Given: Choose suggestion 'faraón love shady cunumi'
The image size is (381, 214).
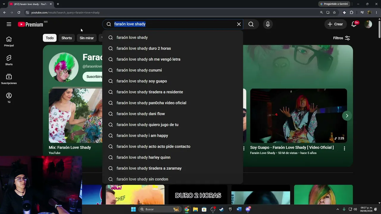Looking at the screenshot, I should pos(173,70).
